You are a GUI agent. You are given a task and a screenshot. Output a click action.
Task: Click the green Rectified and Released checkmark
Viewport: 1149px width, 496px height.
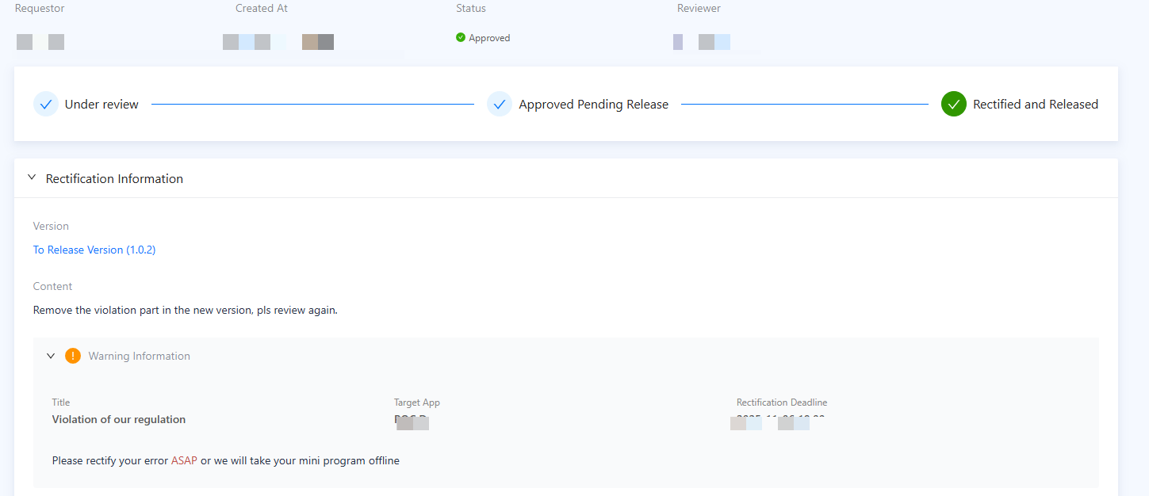pyautogui.click(x=953, y=104)
